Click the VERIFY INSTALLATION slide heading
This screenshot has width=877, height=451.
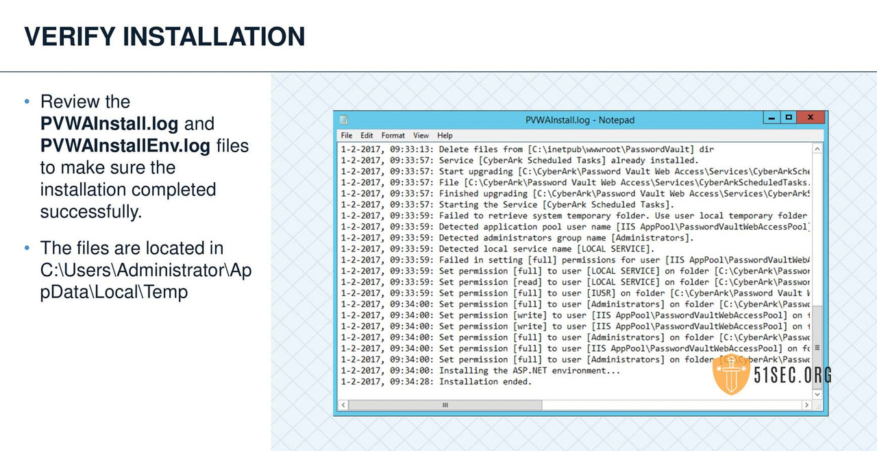click(164, 36)
